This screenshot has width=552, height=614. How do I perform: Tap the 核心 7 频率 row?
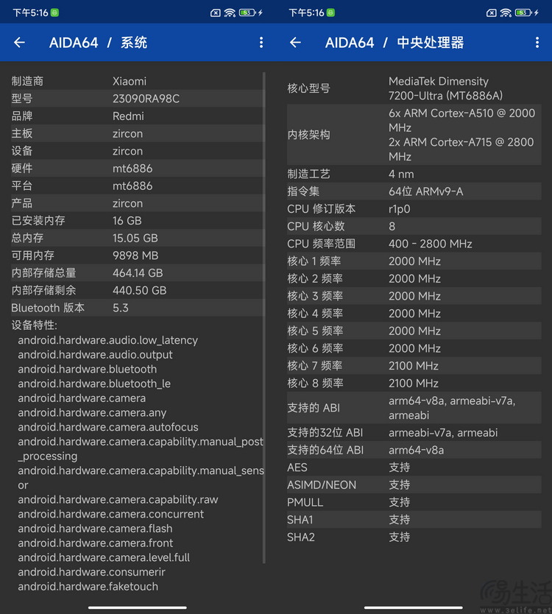tap(414, 366)
